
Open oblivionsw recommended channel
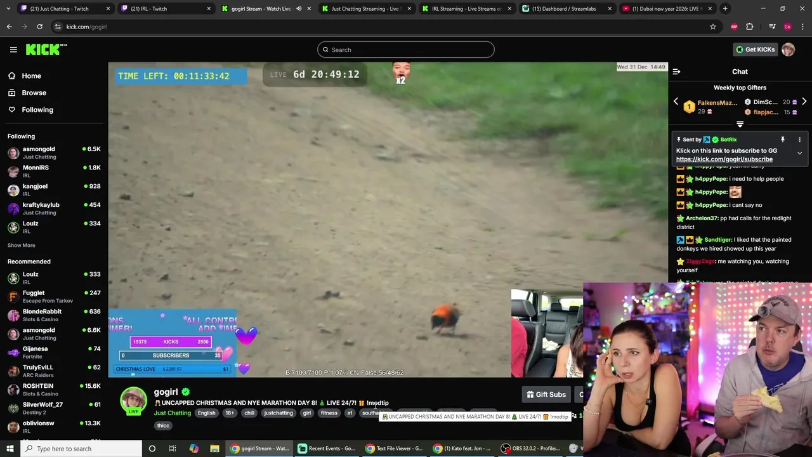54,427
